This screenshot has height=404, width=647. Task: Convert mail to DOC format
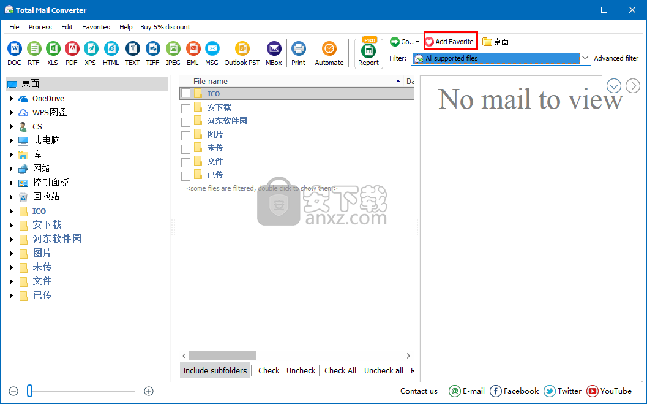click(x=15, y=53)
